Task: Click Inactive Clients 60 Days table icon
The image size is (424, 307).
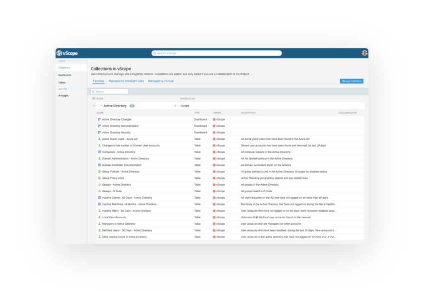Action: [x=99, y=198]
